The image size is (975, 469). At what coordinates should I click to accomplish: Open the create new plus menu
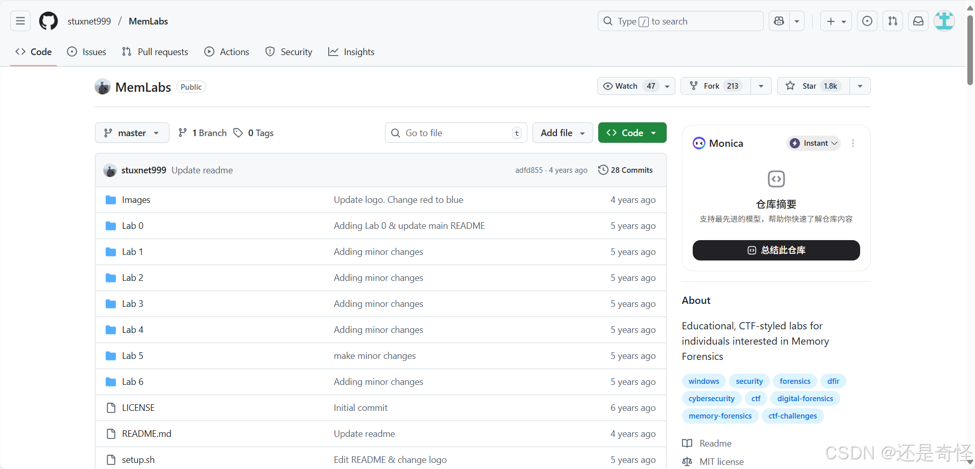[836, 21]
